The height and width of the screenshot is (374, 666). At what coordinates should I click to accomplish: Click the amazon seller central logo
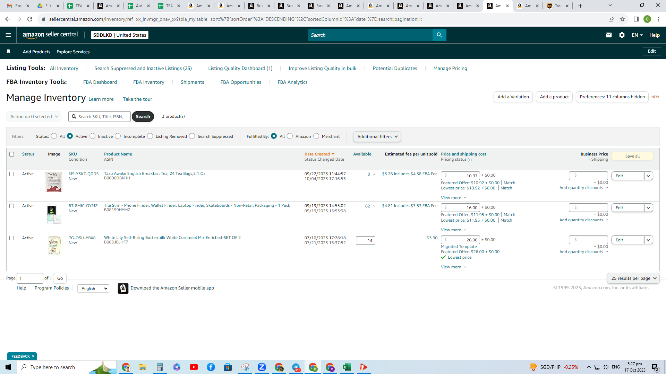(51, 35)
